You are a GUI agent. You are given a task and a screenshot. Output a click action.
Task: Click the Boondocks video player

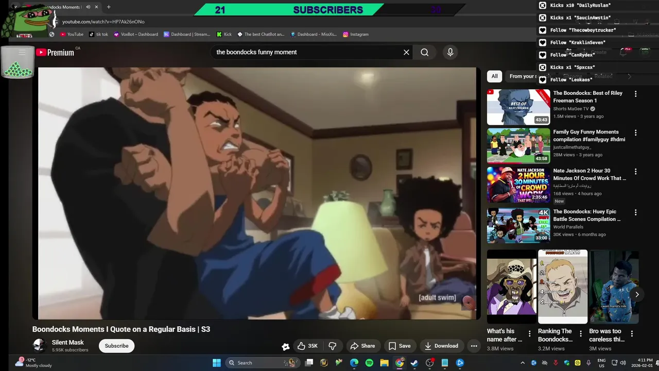[x=257, y=193]
